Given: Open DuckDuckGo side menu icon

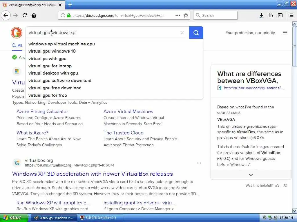Looking at the screenshot, I should tap(285, 33).
